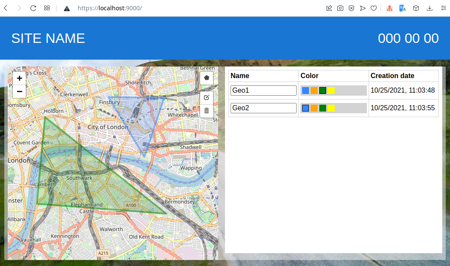This screenshot has height=266, width=450.
Task: Click the send page icon
Action: click(363, 8)
